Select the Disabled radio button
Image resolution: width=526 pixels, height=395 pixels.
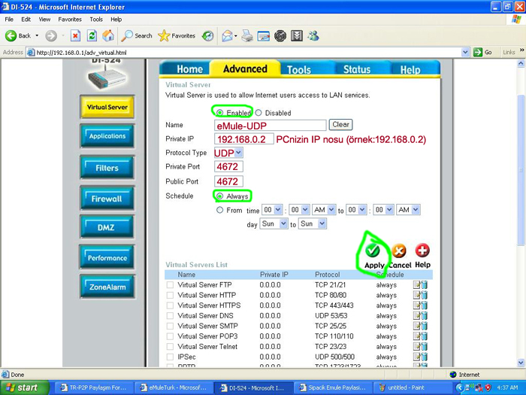[x=258, y=113]
